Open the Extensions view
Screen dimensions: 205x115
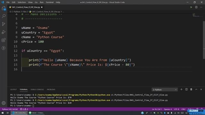coord(4,40)
